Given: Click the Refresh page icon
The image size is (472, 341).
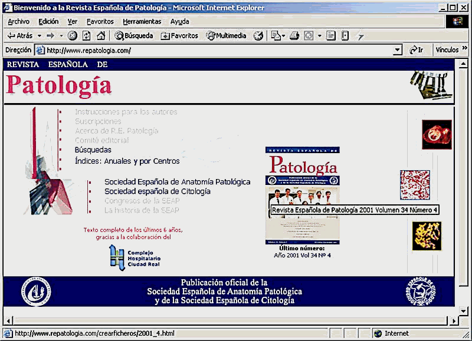Looking at the screenshot, I should point(87,36).
